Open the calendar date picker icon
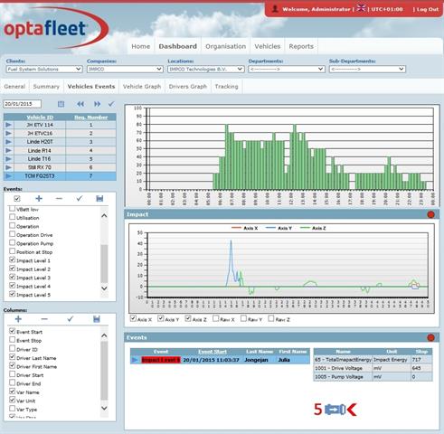The image size is (444, 434). [x=61, y=104]
